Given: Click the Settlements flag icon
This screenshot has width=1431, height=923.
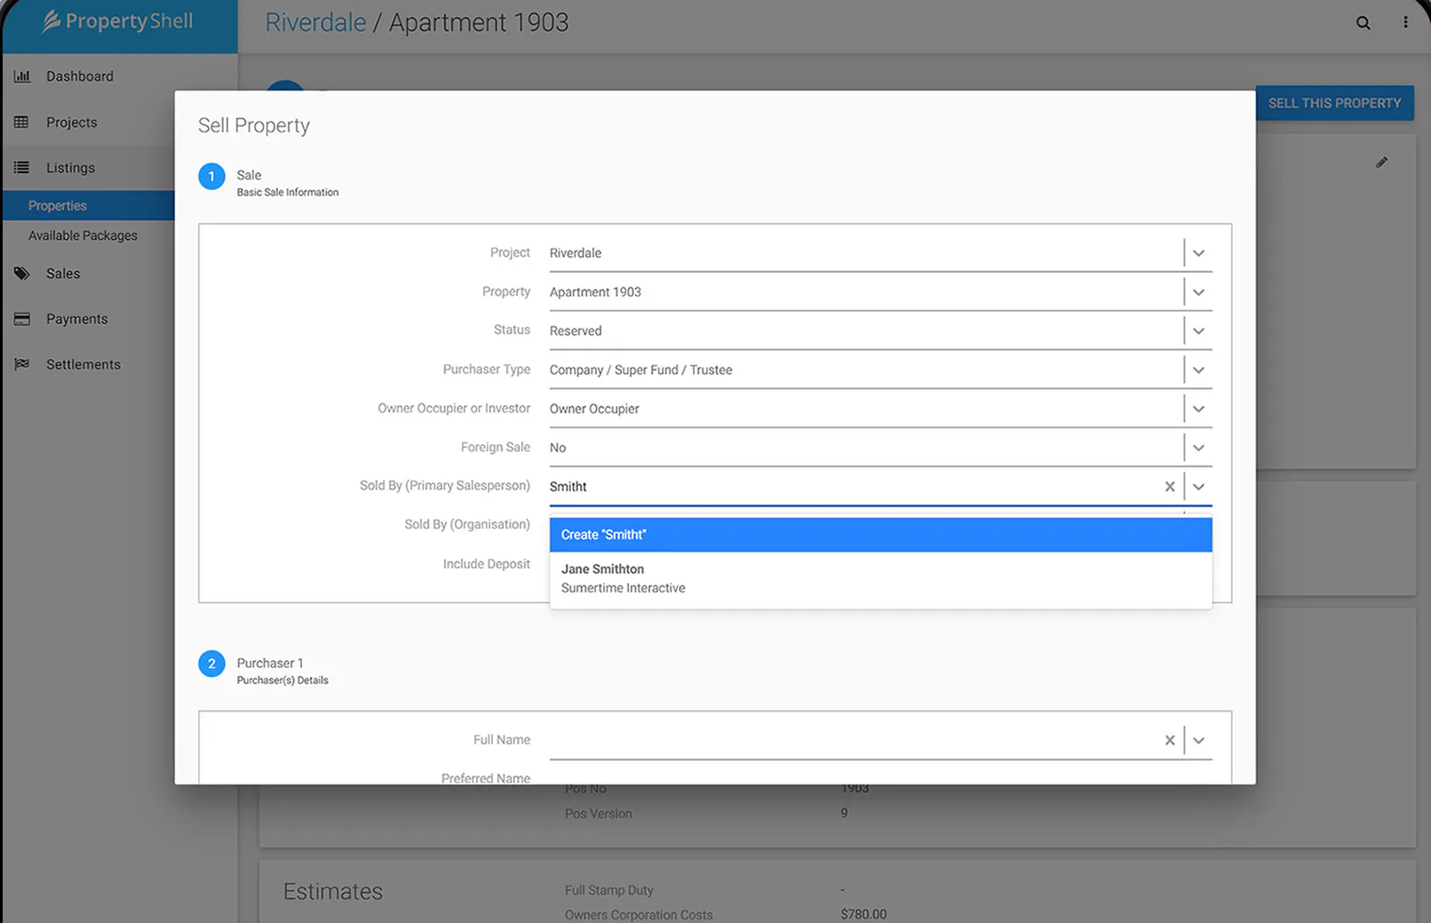Looking at the screenshot, I should coord(22,364).
